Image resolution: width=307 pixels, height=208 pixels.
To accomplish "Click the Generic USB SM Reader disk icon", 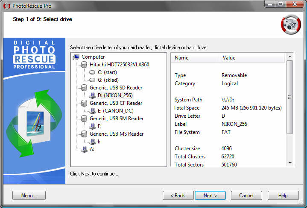I will pos(84,119).
